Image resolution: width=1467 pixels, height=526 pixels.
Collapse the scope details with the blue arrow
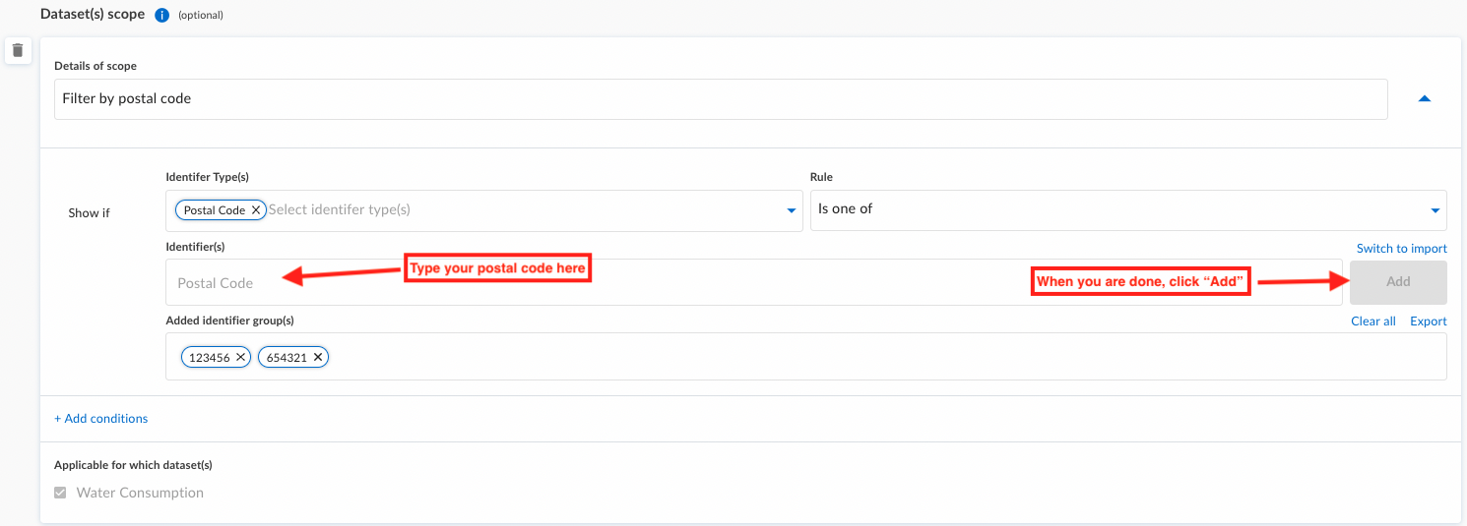1424,99
